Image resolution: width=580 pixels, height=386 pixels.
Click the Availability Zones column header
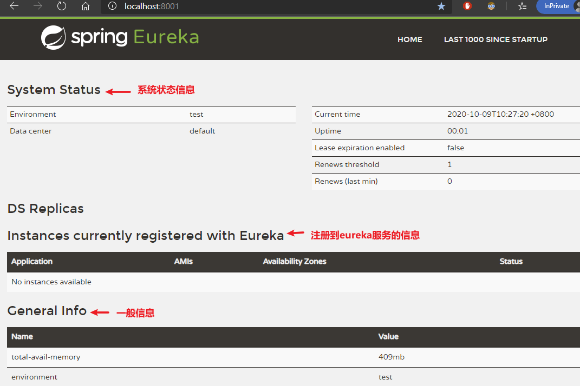(x=295, y=262)
